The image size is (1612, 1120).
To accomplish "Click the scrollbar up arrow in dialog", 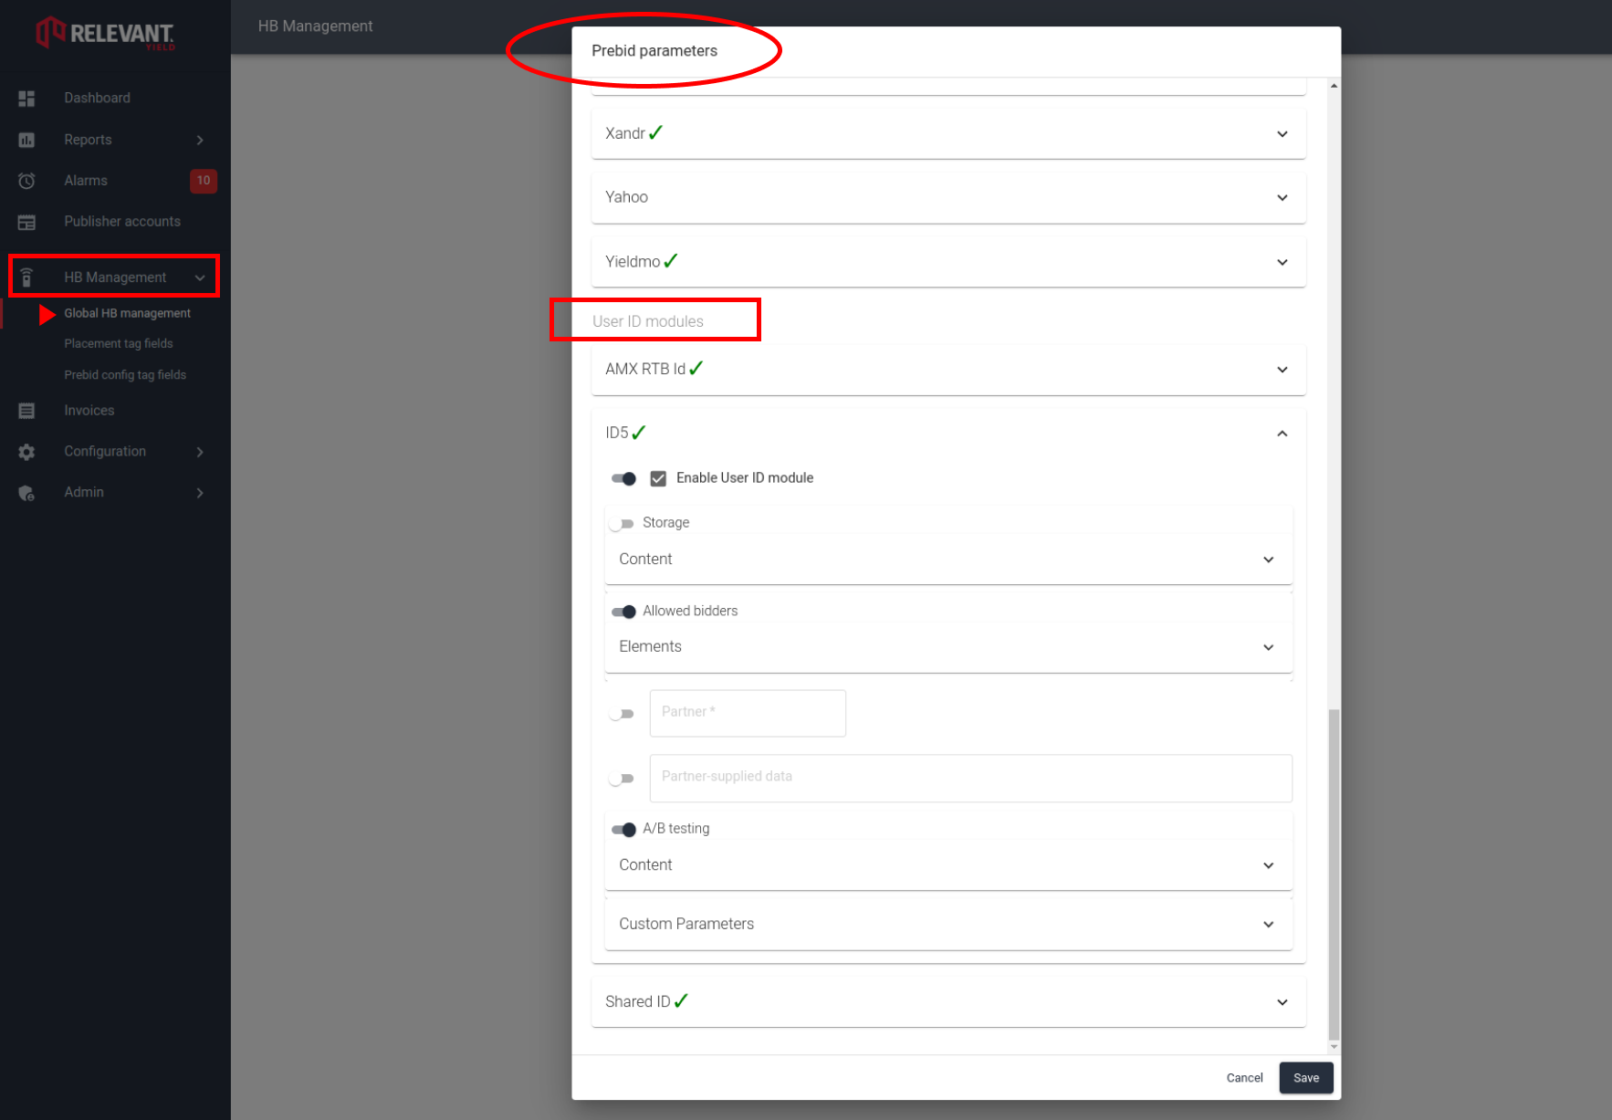I will [x=1334, y=86].
